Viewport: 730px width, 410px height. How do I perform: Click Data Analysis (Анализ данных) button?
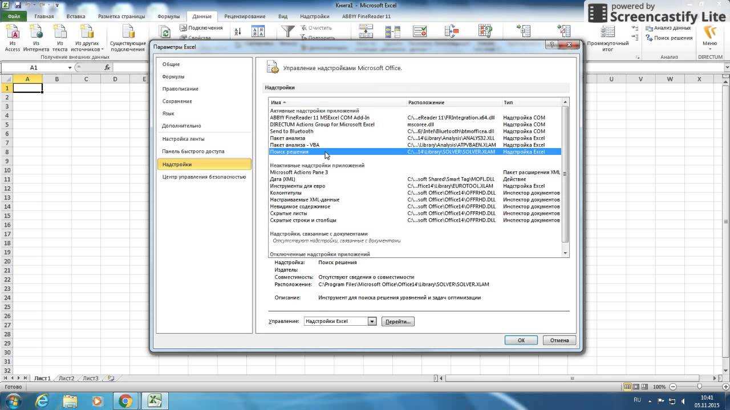668,28
